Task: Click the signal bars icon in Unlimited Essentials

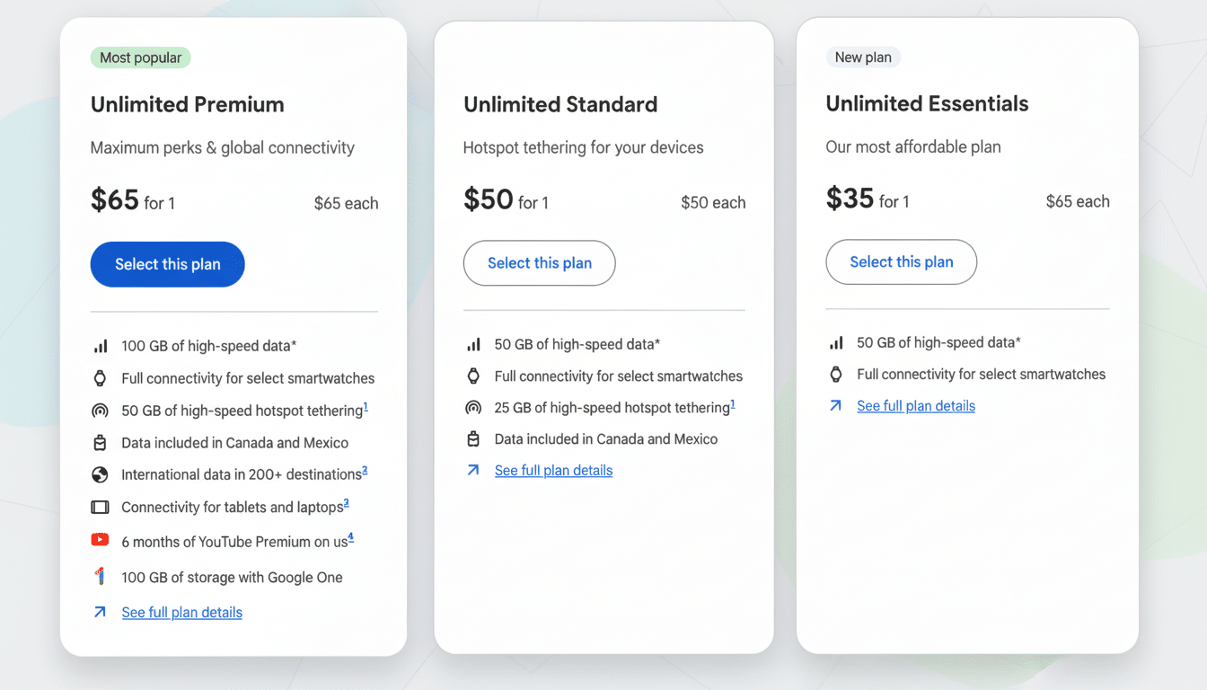Action: [x=836, y=342]
